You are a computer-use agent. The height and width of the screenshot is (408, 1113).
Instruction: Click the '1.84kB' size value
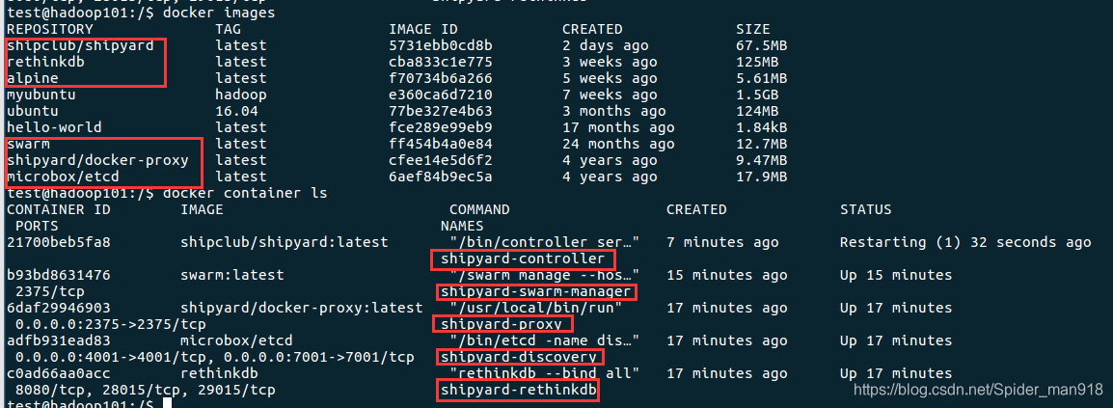pos(762,127)
